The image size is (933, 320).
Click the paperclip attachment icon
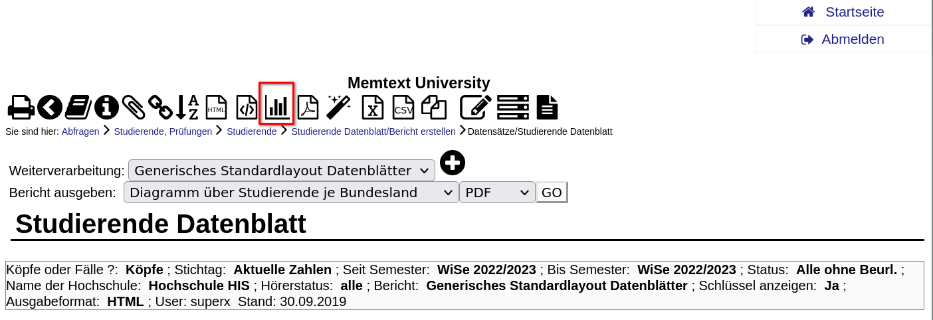(133, 107)
